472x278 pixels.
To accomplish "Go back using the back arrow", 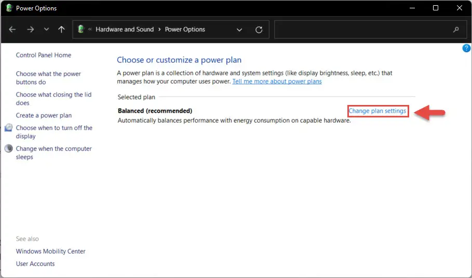I will click(12, 29).
